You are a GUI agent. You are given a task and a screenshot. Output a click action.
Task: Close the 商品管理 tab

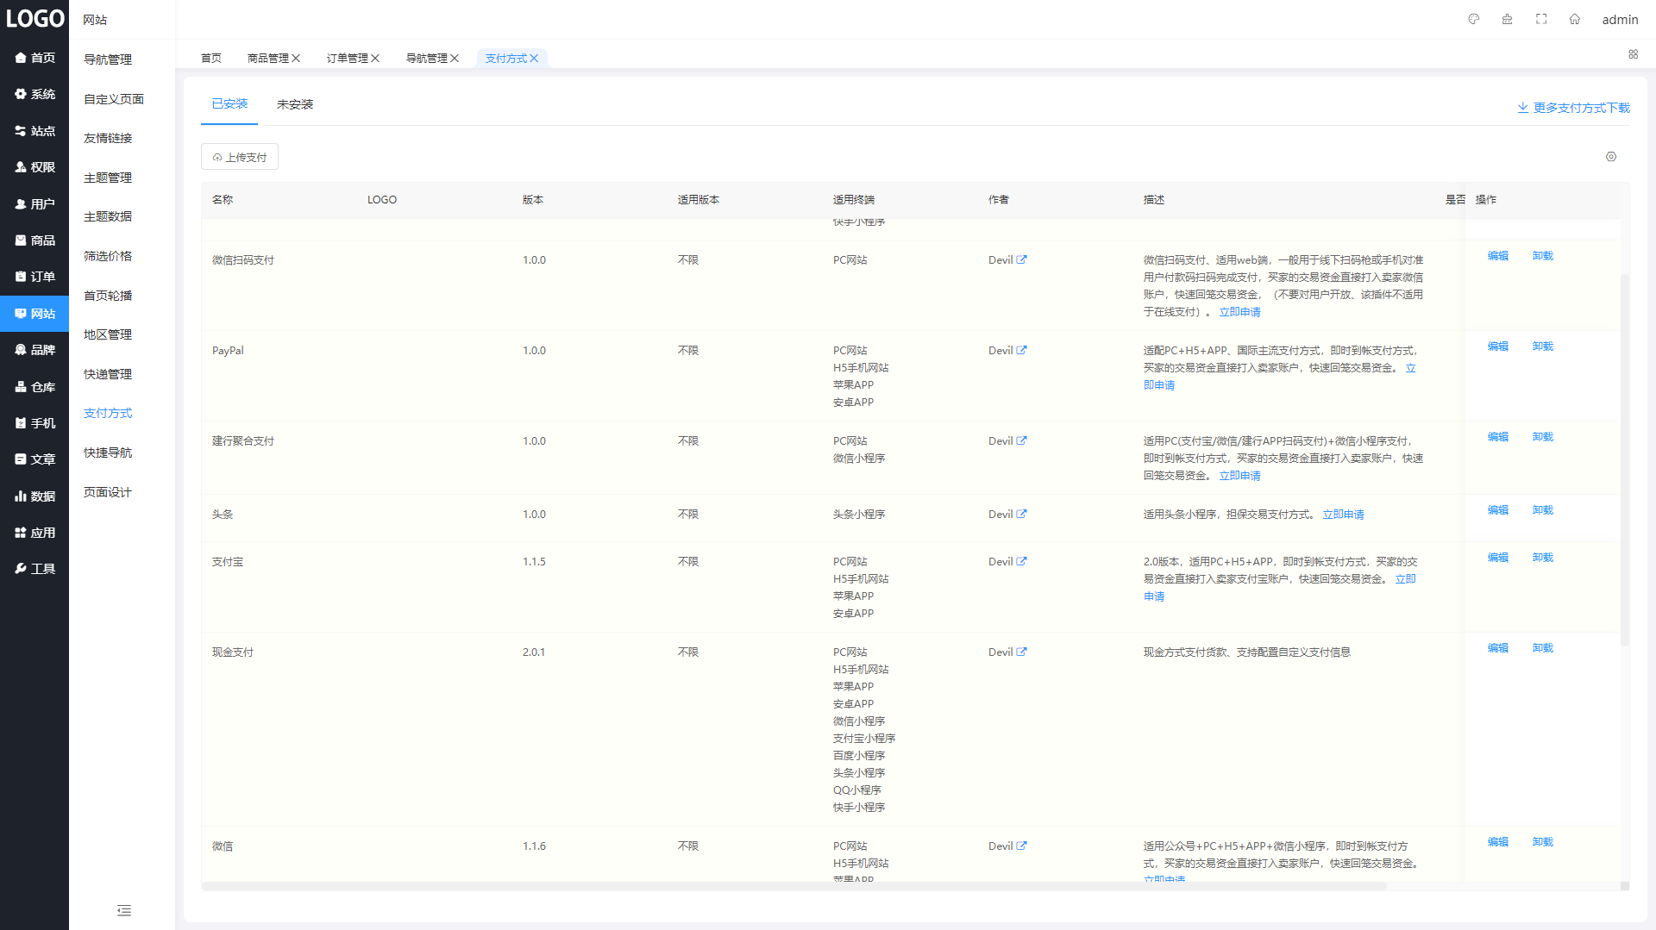[x=296, y=59]
